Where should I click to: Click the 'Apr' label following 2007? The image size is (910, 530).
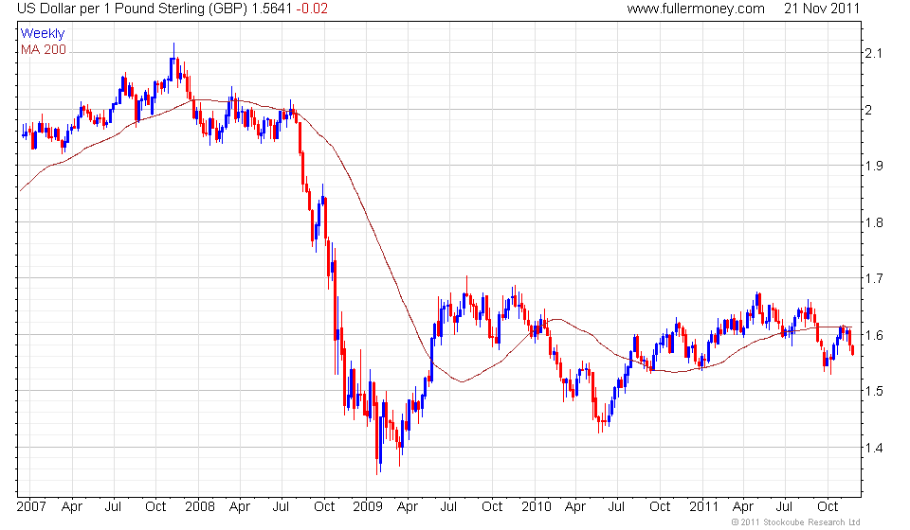(x=72, y=507)
